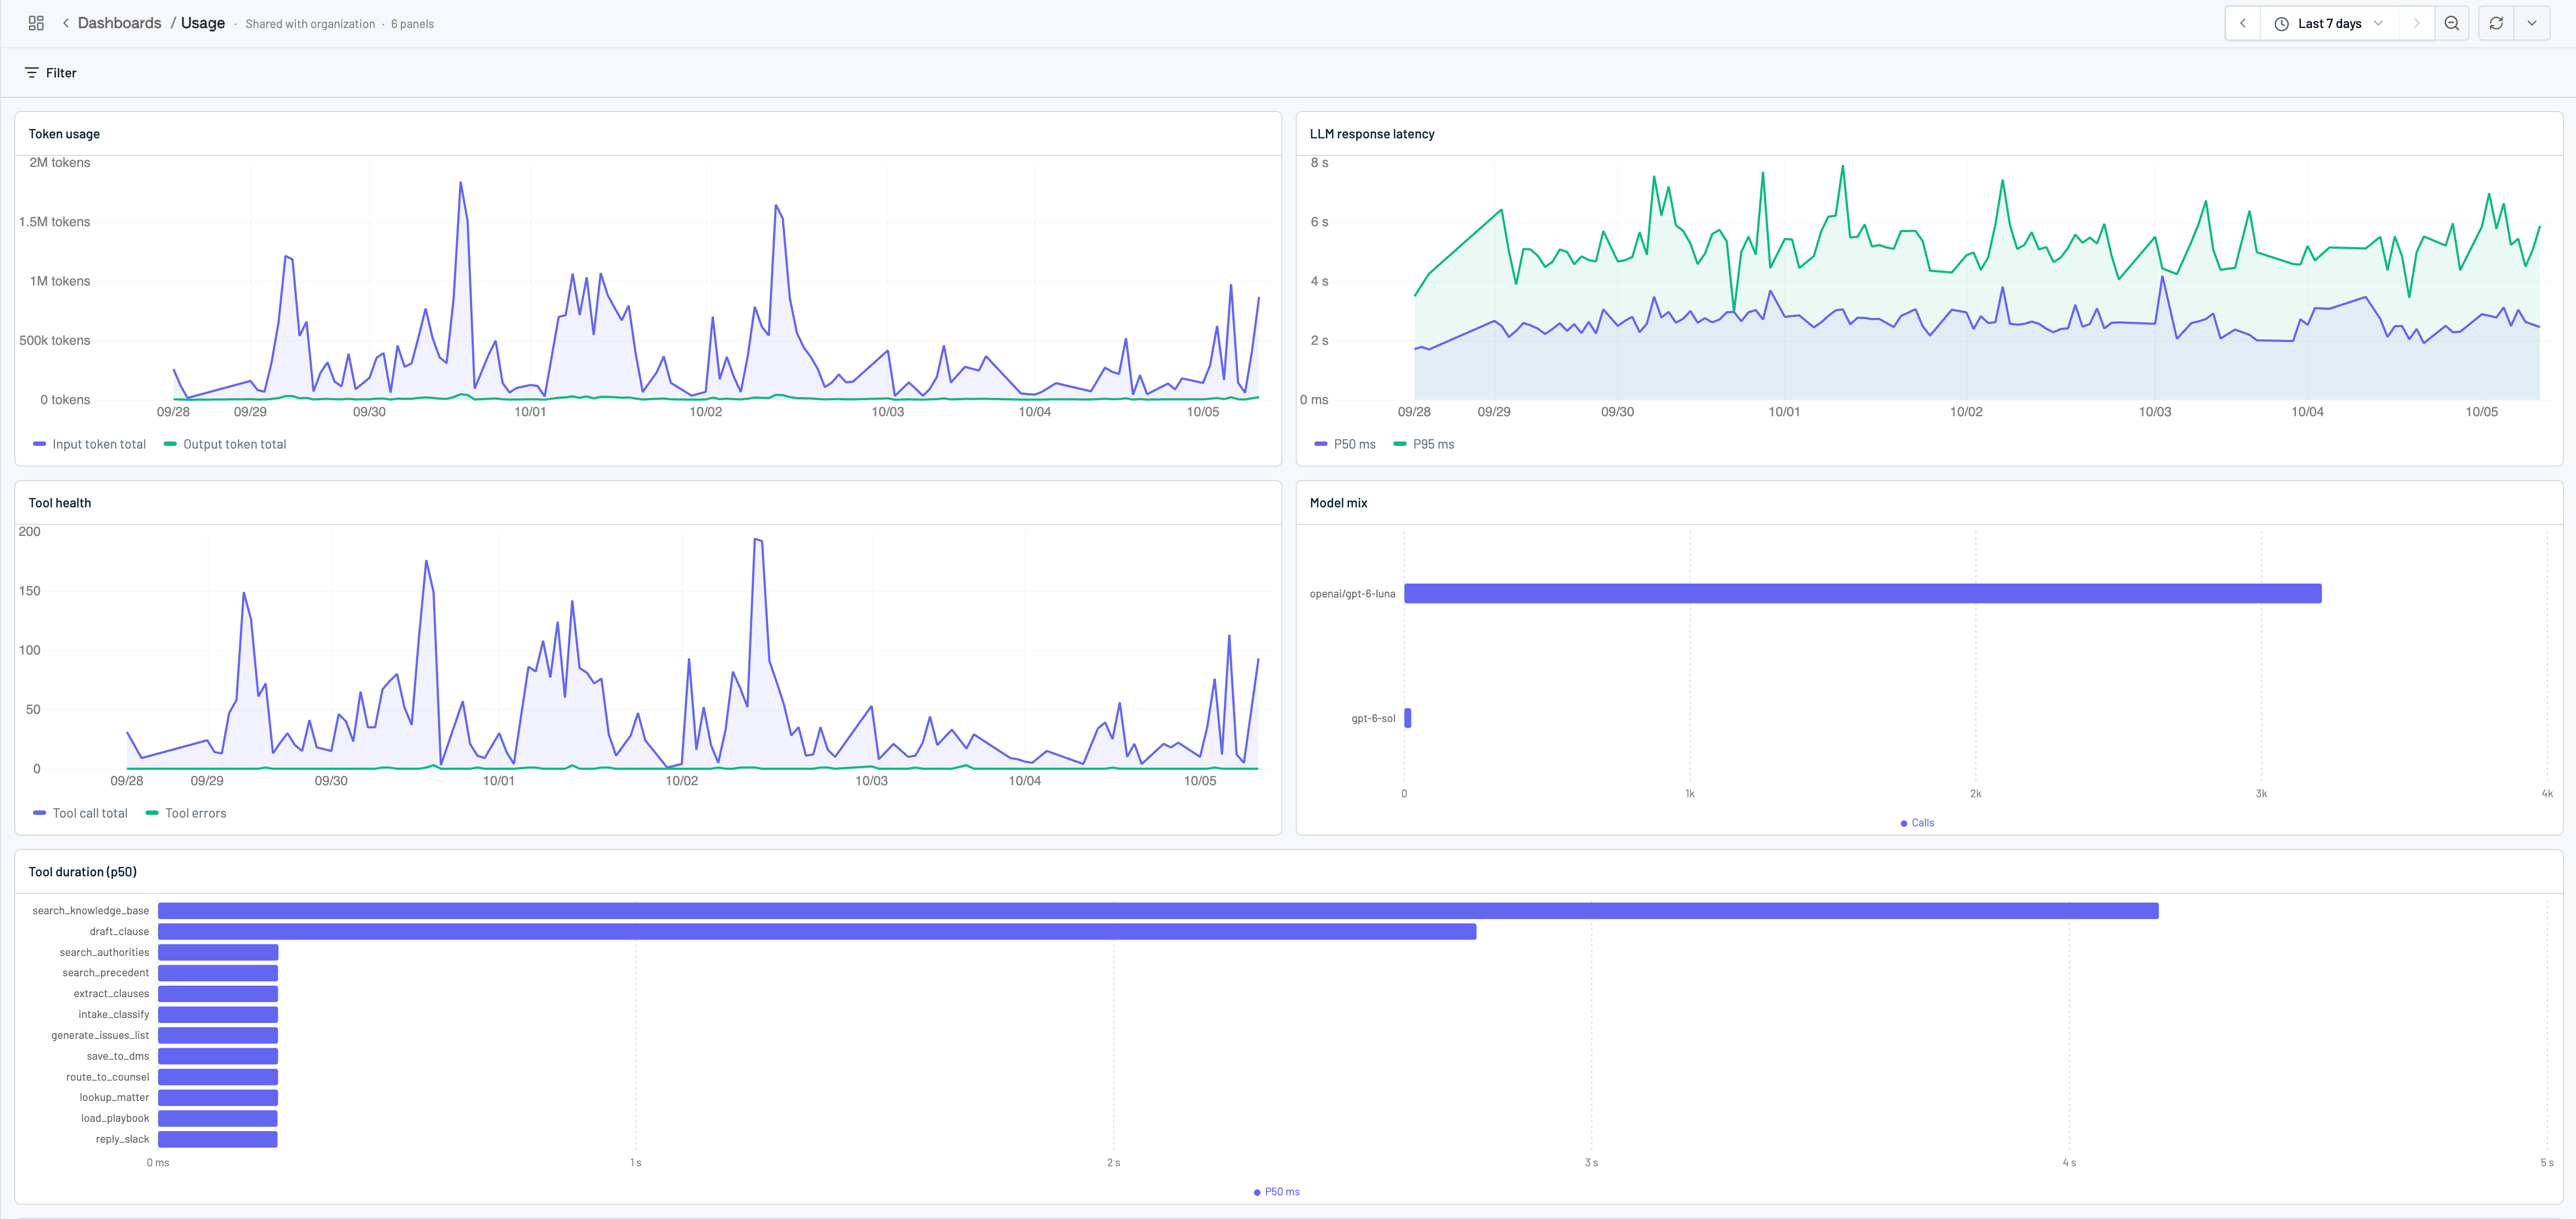This screenshot has height=1219, width=2576.
Task: Select the openai/gpt-6-luna bar
Action: click(x=1862, y=594)
